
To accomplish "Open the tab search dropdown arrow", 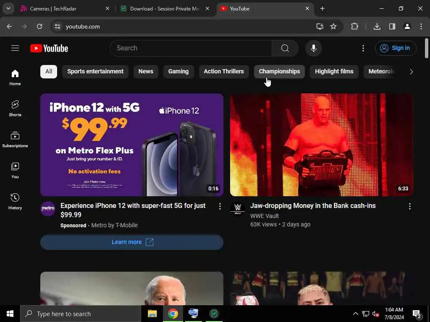I will click(8, 9).
